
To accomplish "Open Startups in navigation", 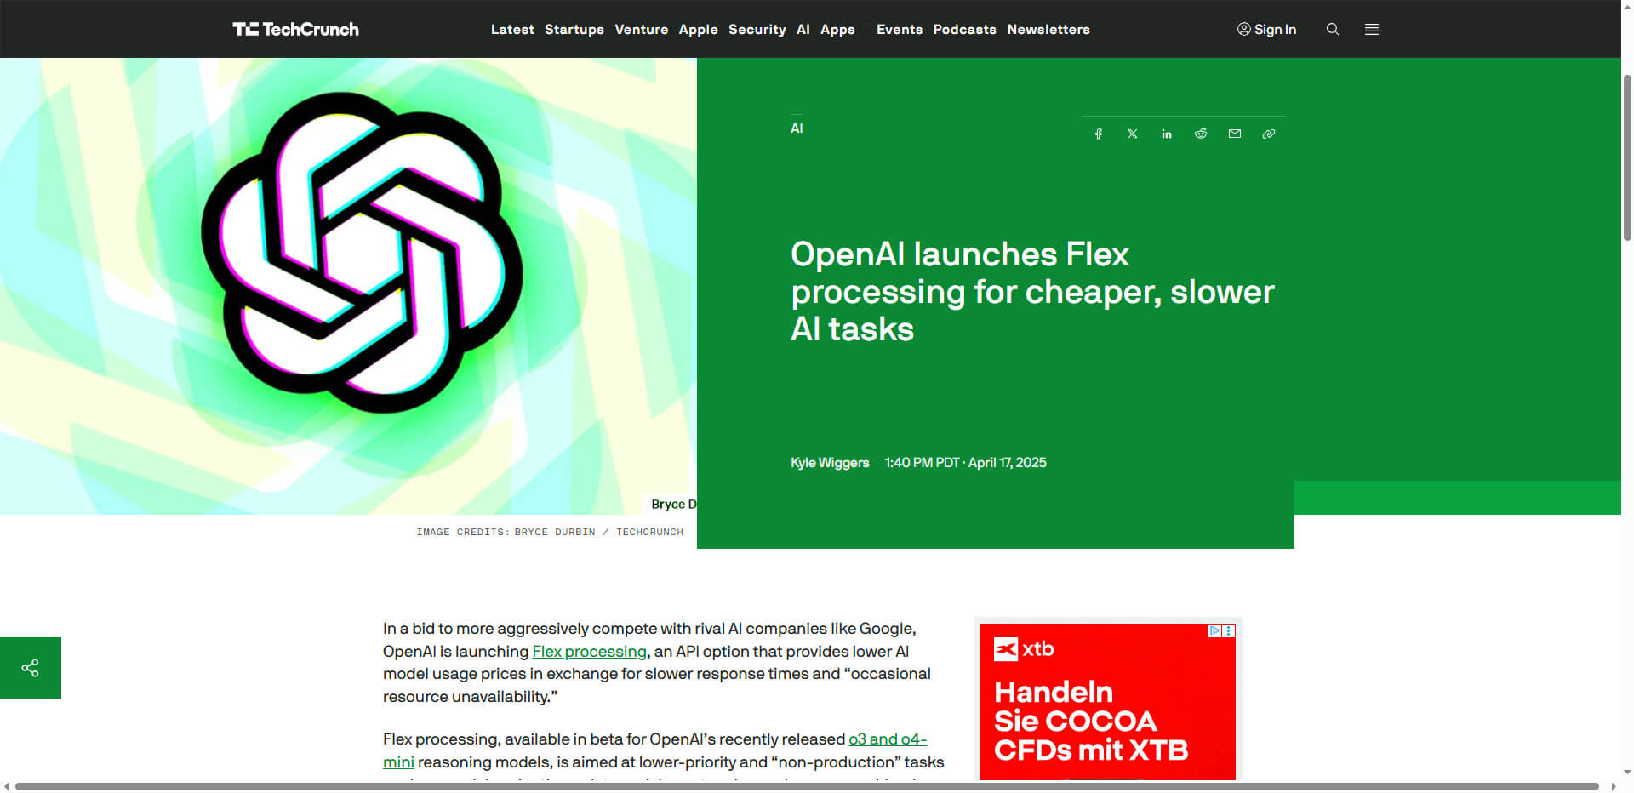I will point(574,29).
